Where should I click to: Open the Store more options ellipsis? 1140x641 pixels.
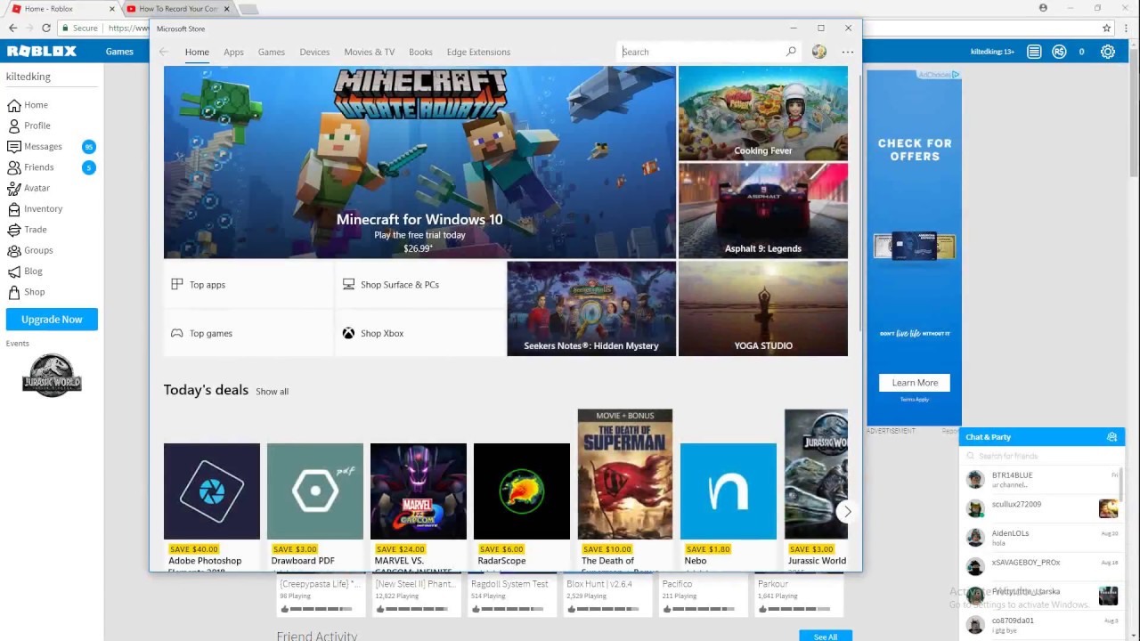tap(848, 52)
